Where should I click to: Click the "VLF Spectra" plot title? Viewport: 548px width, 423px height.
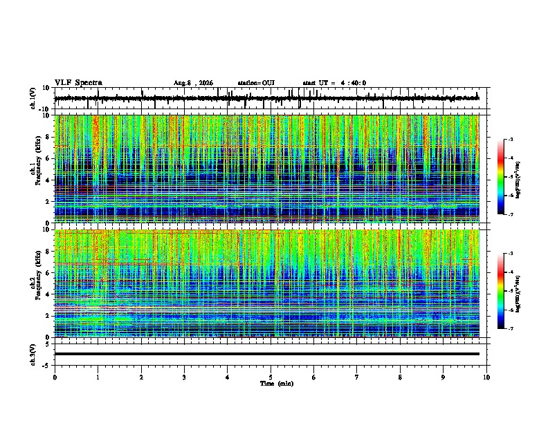click(78, 83)
